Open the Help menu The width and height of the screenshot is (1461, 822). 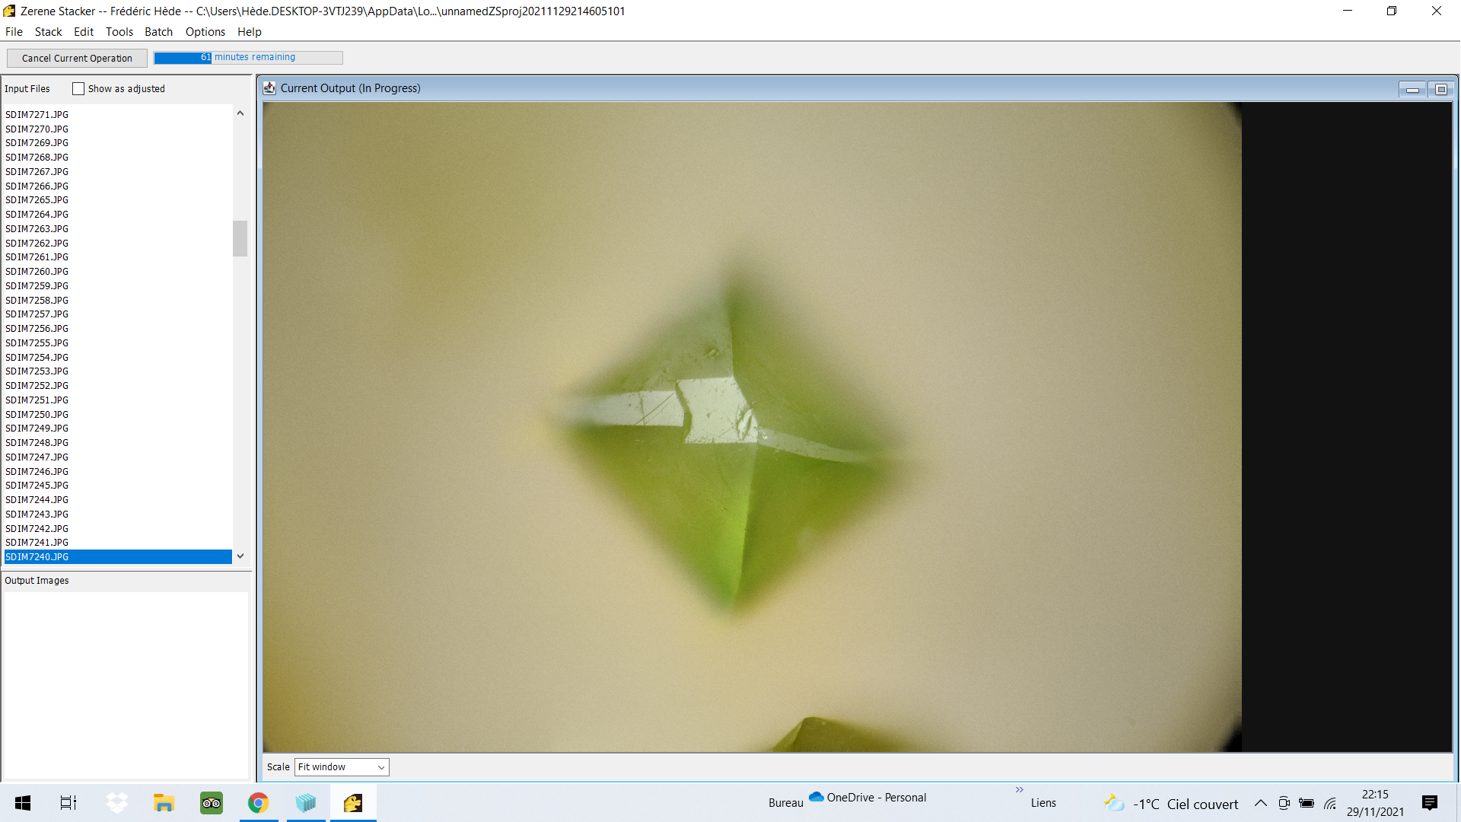(250, 32)
